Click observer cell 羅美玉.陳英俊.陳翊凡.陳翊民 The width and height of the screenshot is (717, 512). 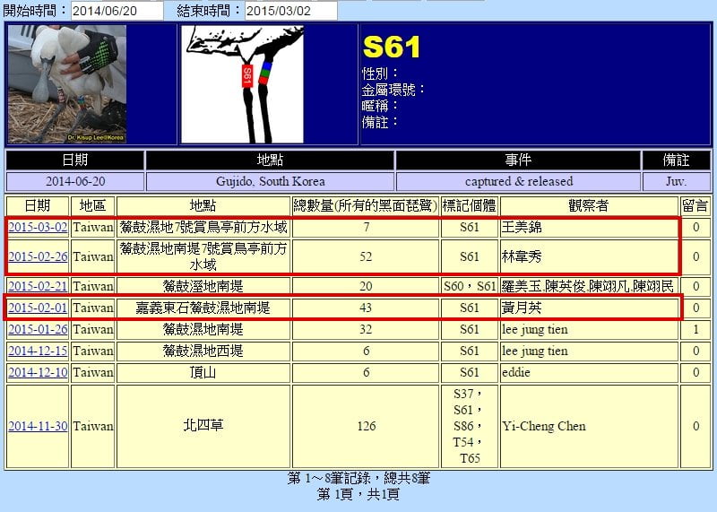point(588,286)
